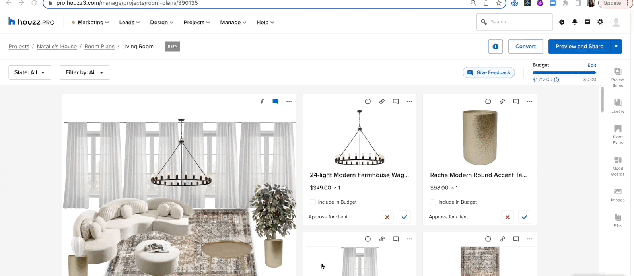Open the Projects menu
The height and width of the screenshot is (276, 634).
pyautogui.click(x=196, y=22)
